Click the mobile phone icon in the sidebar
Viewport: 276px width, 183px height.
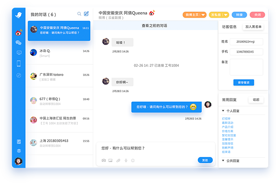tap(18, 63)
